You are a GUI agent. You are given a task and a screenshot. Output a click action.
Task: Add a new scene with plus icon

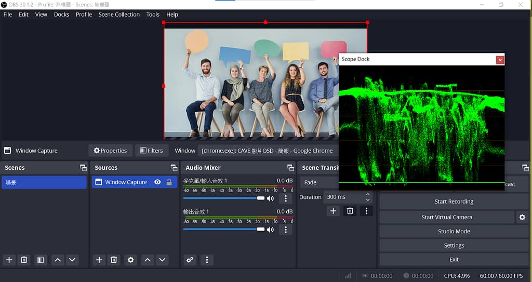click(9, 260)
